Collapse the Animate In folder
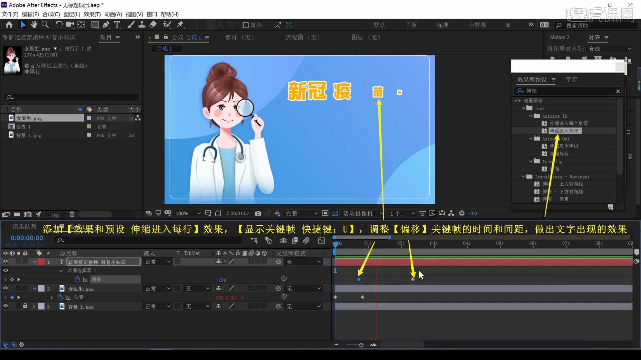The width and height of the screenshot is (641, 360). coord(531,116)
